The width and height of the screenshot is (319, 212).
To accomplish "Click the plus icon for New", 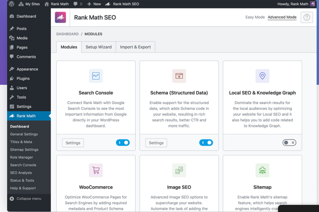I will [89, 4].
